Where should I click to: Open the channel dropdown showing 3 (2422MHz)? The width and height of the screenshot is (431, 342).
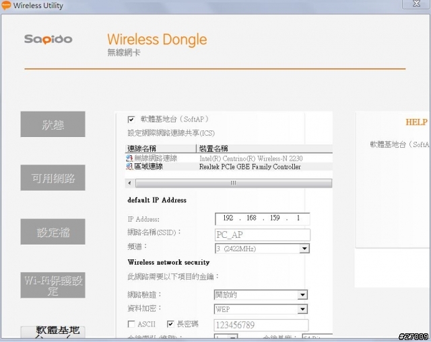coord(304,249)
